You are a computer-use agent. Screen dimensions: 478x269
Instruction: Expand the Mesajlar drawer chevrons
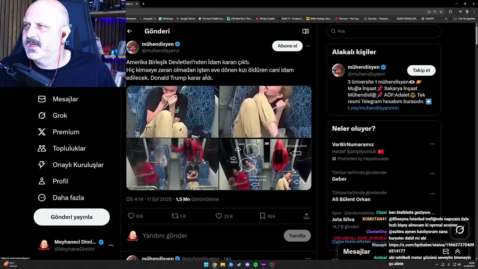(x=457, y=251)
